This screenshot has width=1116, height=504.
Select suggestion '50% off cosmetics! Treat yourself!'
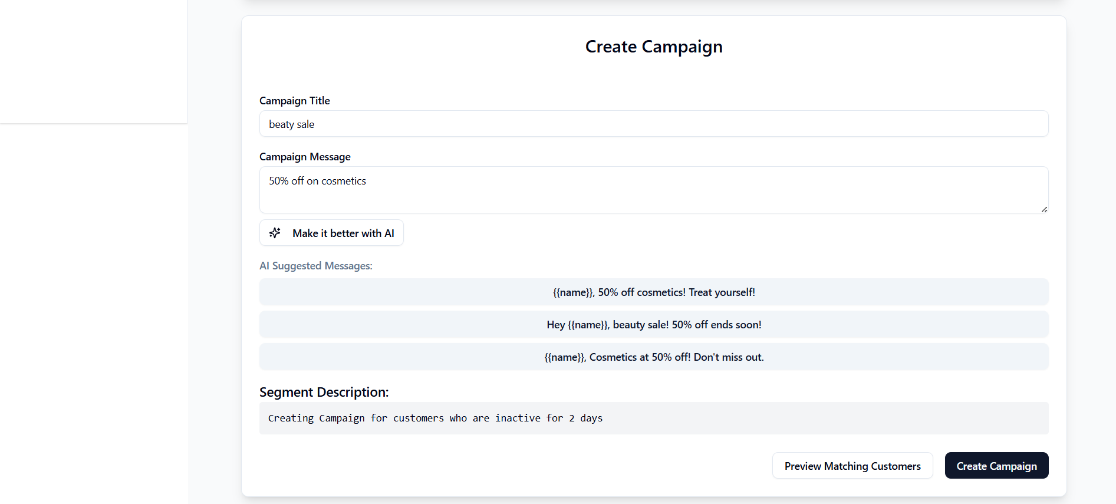(654, 292)
